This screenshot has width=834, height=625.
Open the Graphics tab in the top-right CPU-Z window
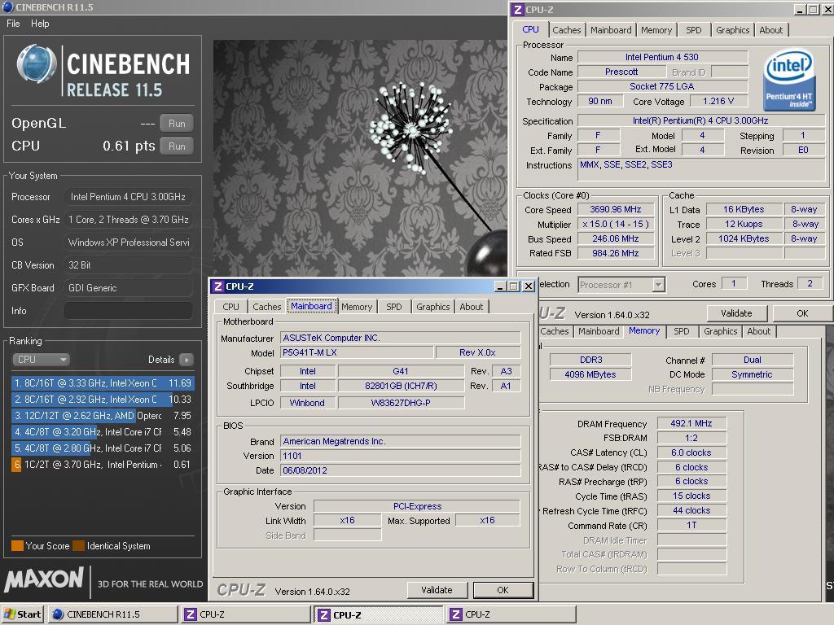(x=732, y=30)
